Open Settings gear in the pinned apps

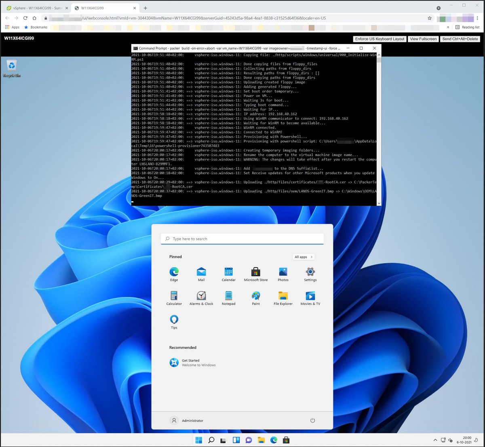tap(310, 274)
